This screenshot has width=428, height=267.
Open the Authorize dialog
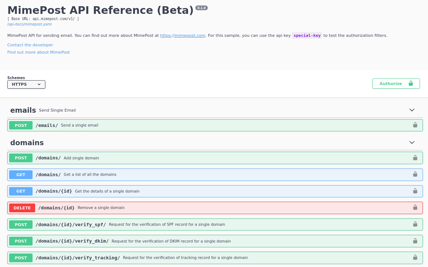coord(396,84)
